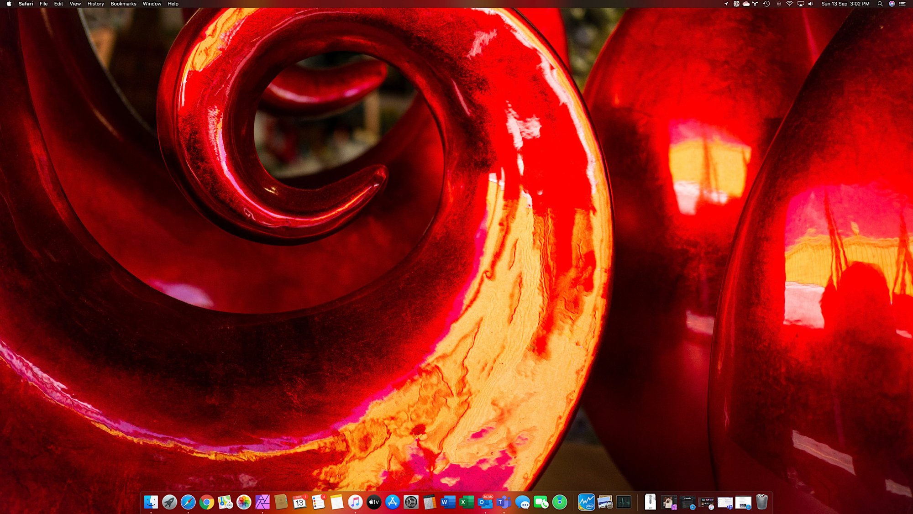Open Music app in the Dock

point(355,502)
